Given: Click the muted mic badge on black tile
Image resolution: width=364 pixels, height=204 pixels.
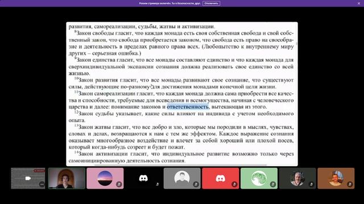Looking at the screenshot, I should tap(158, 184).
